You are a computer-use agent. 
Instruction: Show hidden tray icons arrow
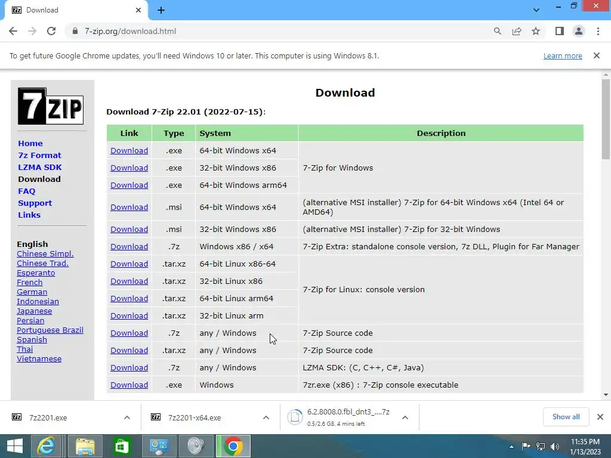click(x=511, y=447)
